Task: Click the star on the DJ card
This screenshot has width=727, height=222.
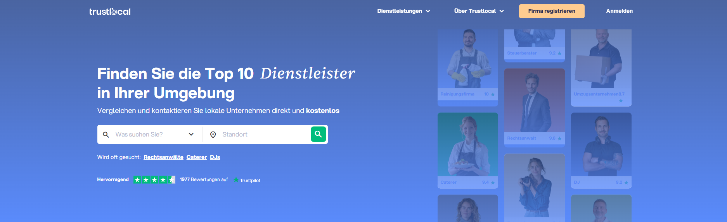Action: (x=626, y=183)
